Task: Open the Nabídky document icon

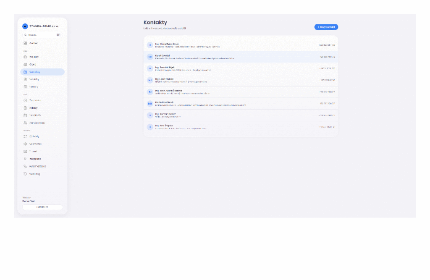Action: pos(25,79)
